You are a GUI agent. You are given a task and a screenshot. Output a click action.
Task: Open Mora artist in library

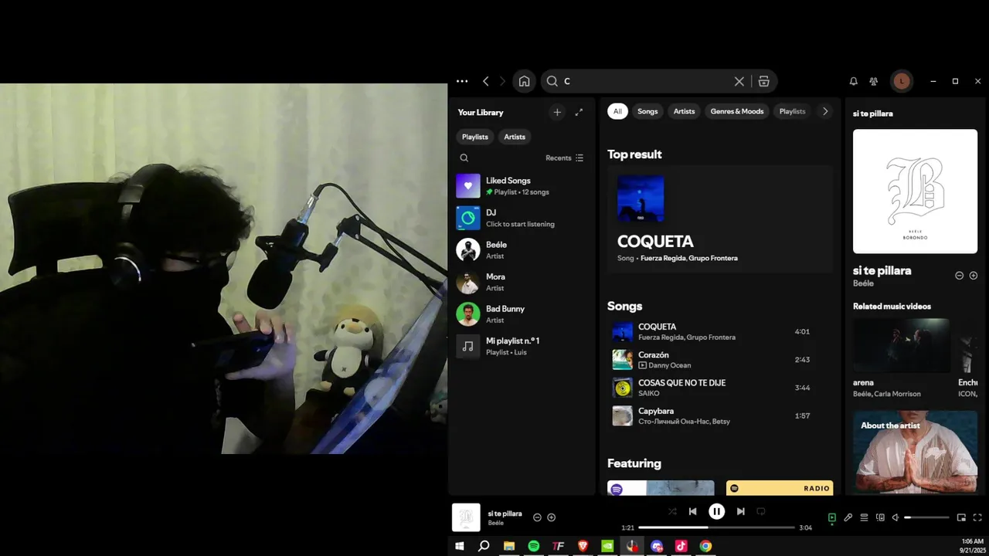(522, 282)
